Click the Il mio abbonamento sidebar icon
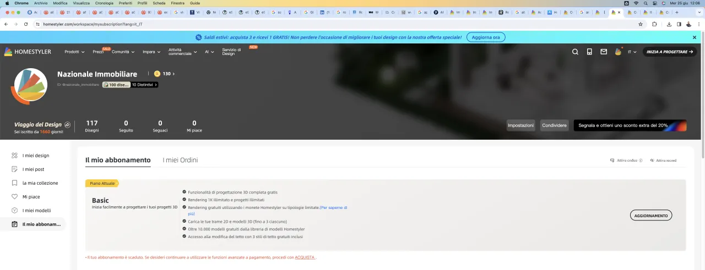705x270 pixels. [15, 224]
